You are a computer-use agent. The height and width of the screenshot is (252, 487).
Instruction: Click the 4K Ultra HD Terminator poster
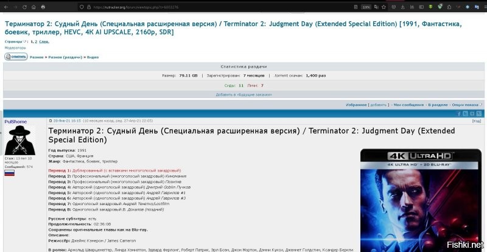click(421, 200)
